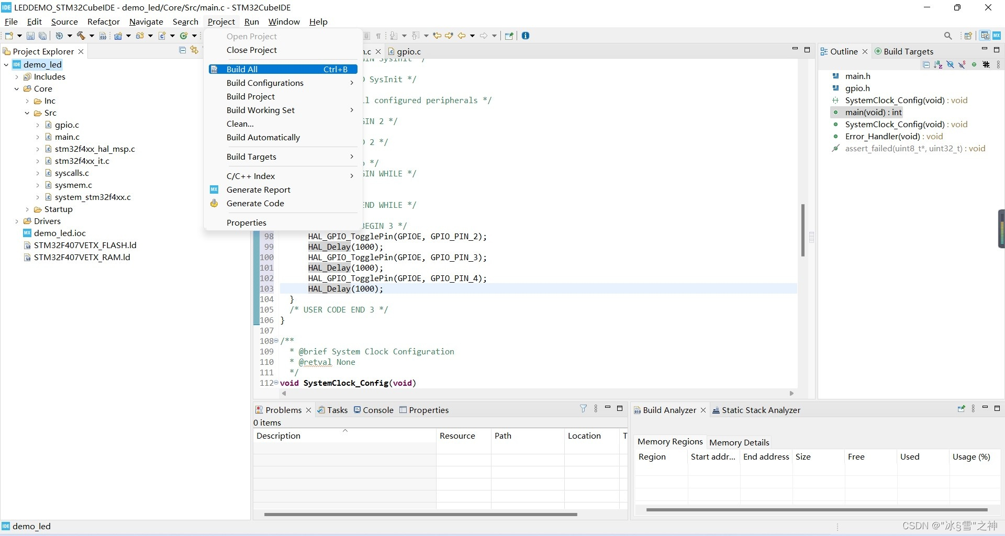The height and width of the screenshot is (536, 1005).
Task: Click the green new class icon
Action: tap(184, 36)
